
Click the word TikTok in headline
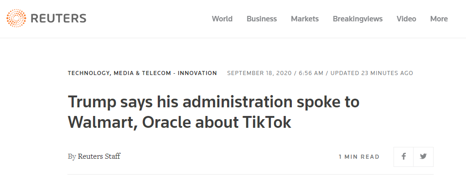(267, 122)
